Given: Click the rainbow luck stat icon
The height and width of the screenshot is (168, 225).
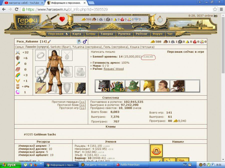Looking at the screenshot, I should (18, 75).
